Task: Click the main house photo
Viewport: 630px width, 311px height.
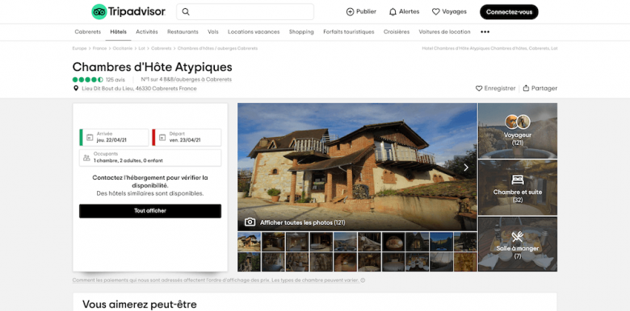Action: [x=357, y=167]
